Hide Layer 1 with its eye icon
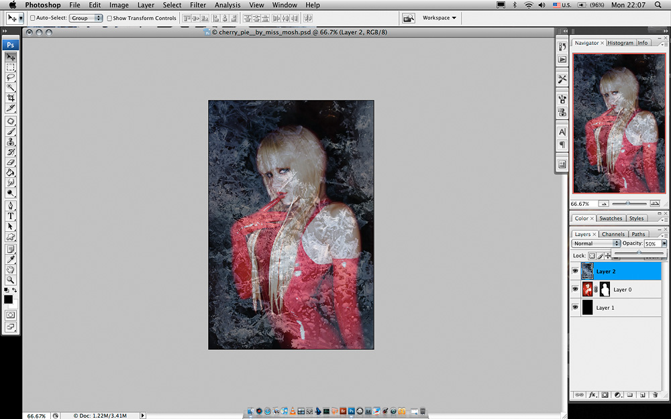Screen dimensions: 671x419 [575, 308]
